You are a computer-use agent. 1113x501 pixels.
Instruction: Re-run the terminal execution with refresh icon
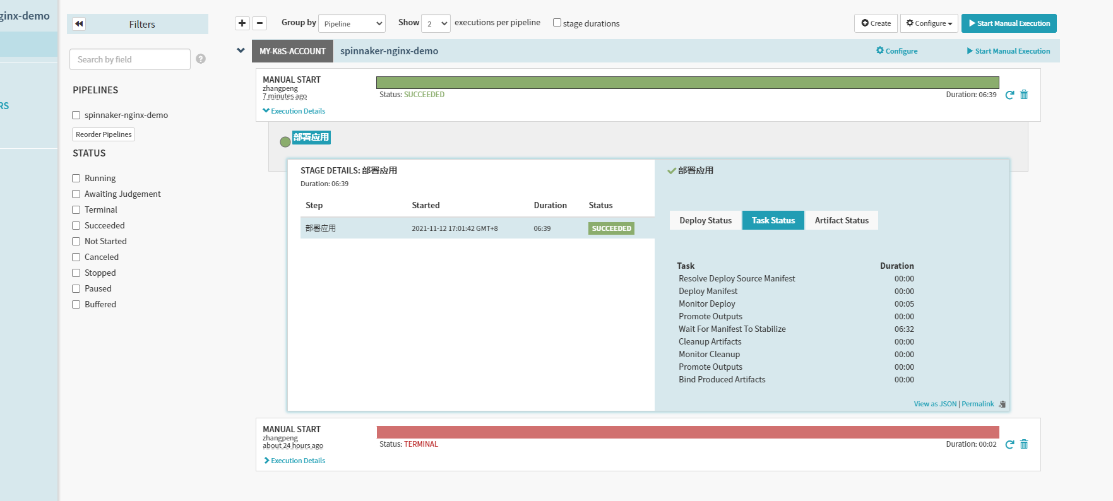tap(1009, 444)
